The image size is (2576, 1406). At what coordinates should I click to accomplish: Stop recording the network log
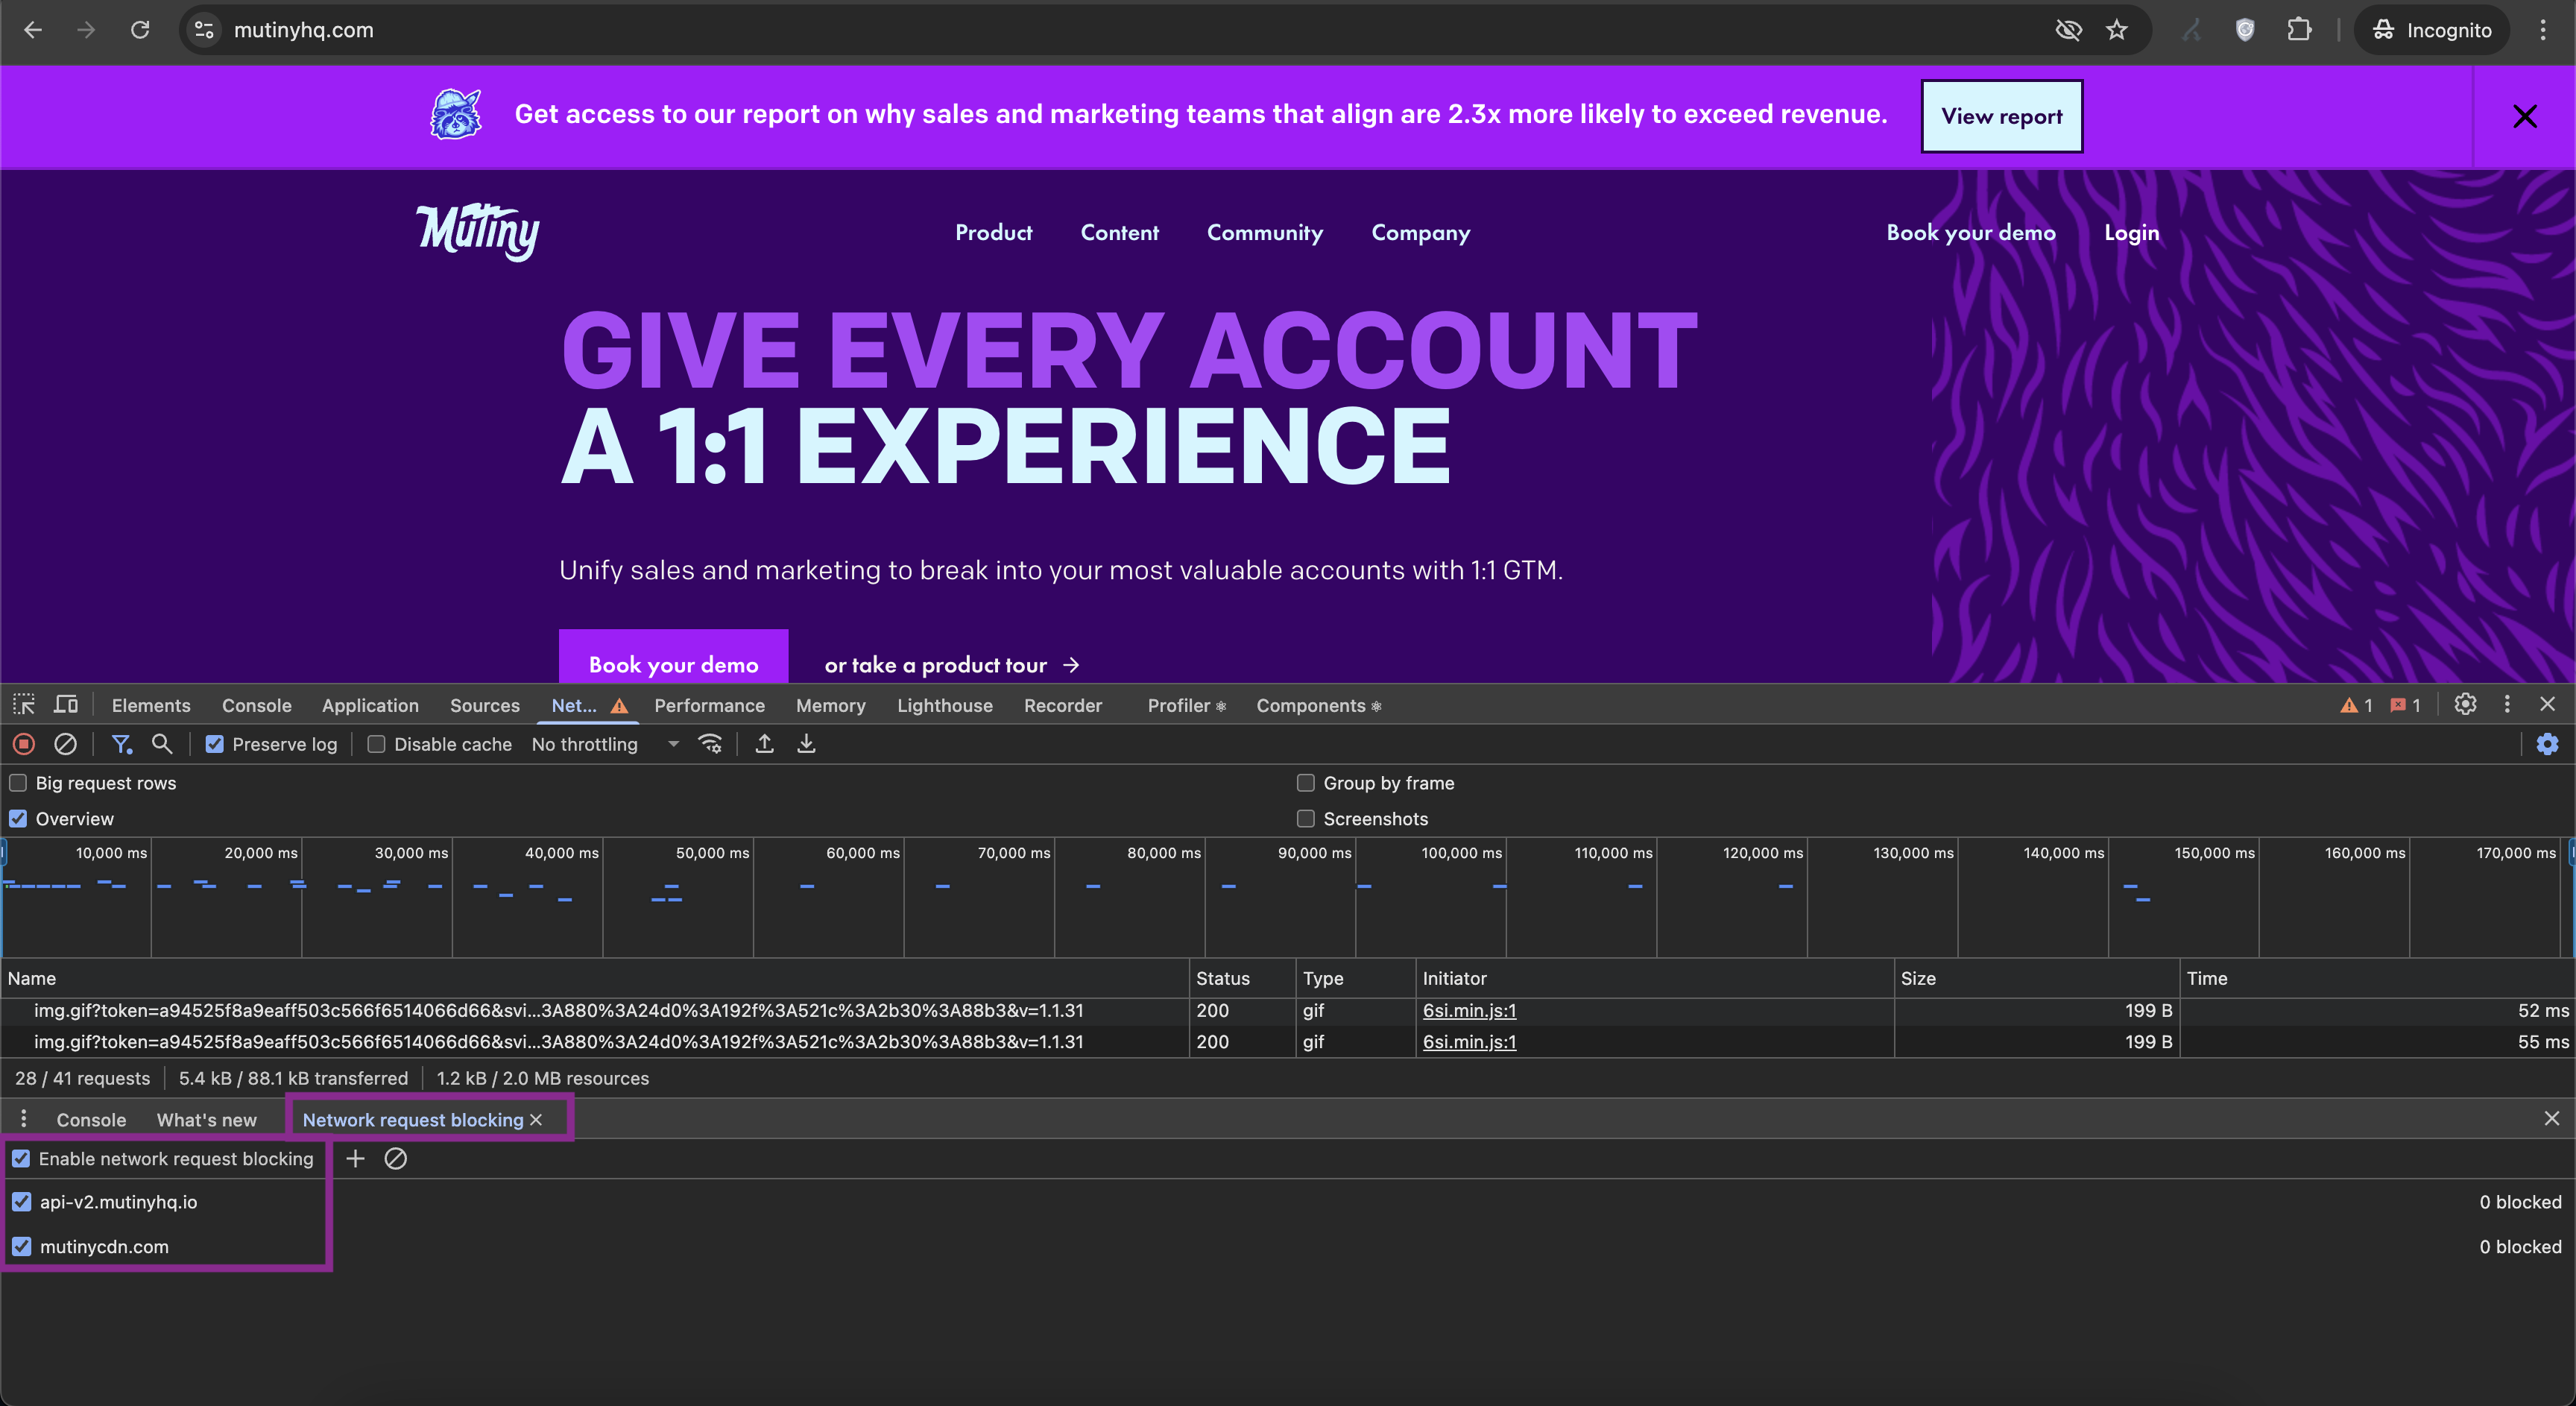[24, 744]
